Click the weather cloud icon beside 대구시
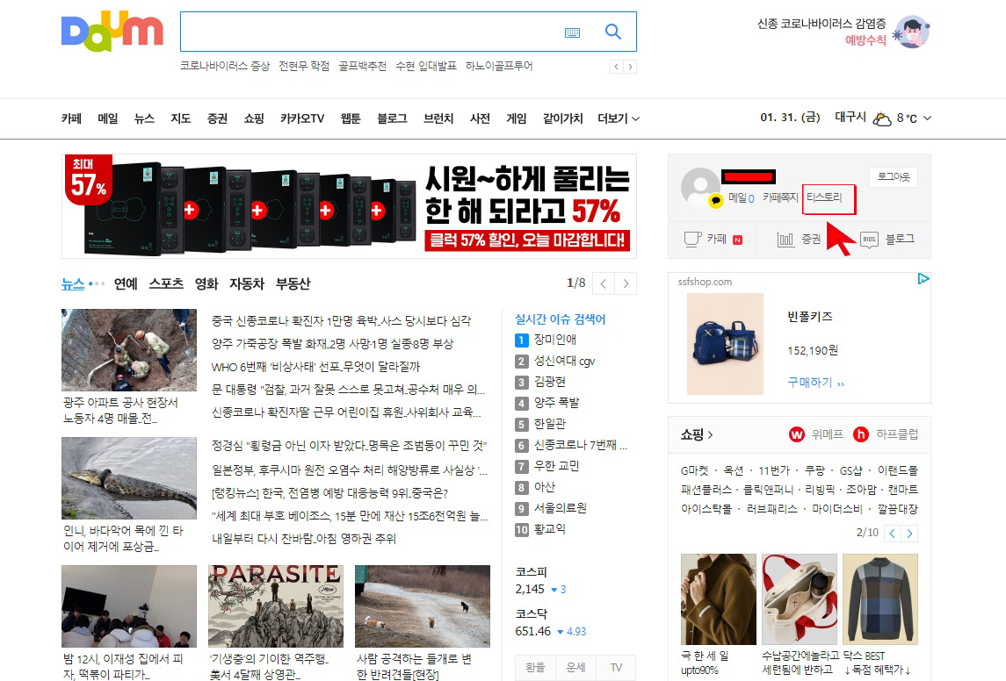 (882, 118)
